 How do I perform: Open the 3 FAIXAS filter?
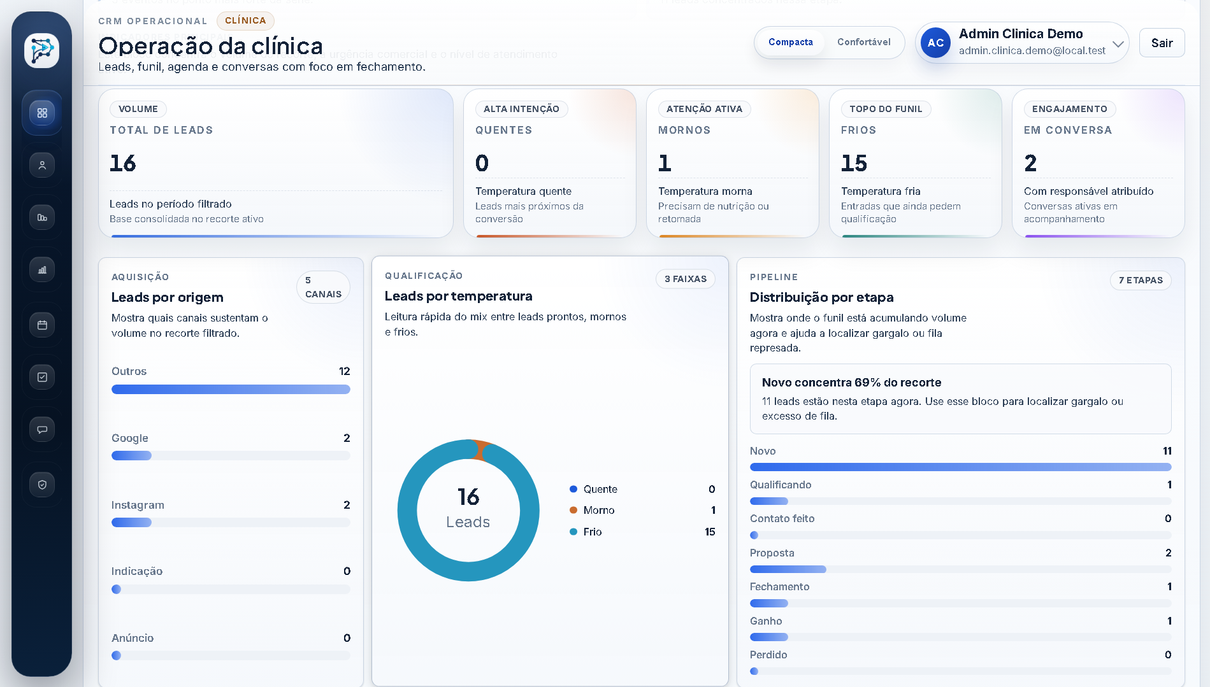(686, 279)
